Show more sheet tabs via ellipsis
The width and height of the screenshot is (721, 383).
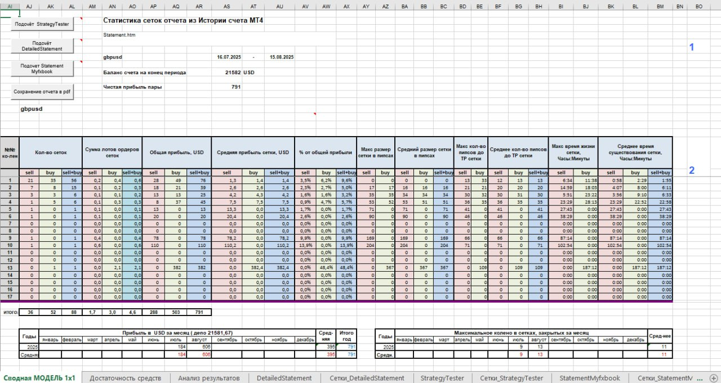[700, 378]
